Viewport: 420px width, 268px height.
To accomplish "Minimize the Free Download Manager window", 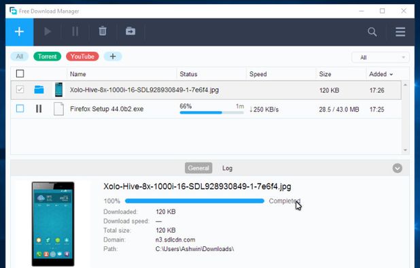I will 362,11.
